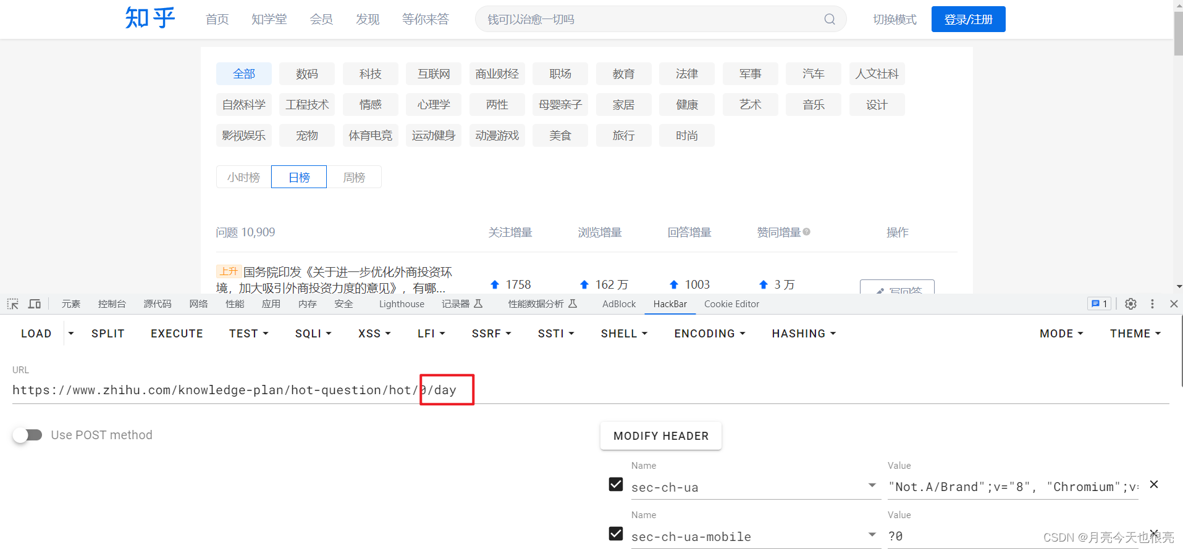Open the THEME dropdown
The width and height of the screenshot is (1183, 549).
point(1135,334)
